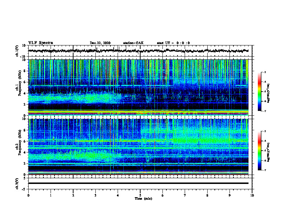Screen dimensions: 284x219
Task: Click the 'ch.3(V)' axis label
Action: click(x=17, y=184)
